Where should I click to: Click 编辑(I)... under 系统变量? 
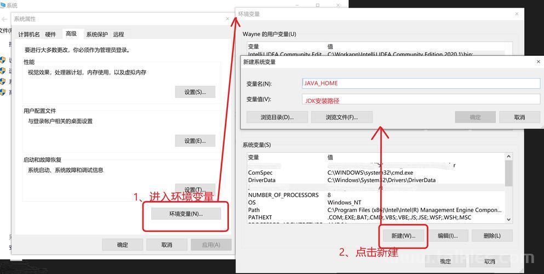pos(448,236)
